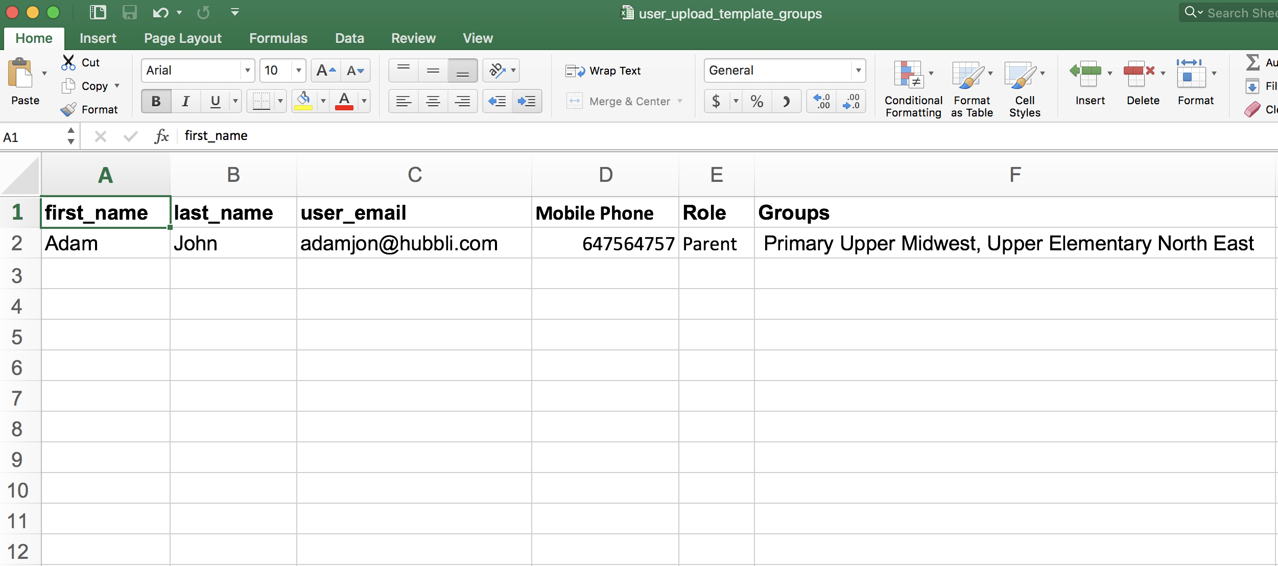Open the font name dropdown

pos(248,70)
